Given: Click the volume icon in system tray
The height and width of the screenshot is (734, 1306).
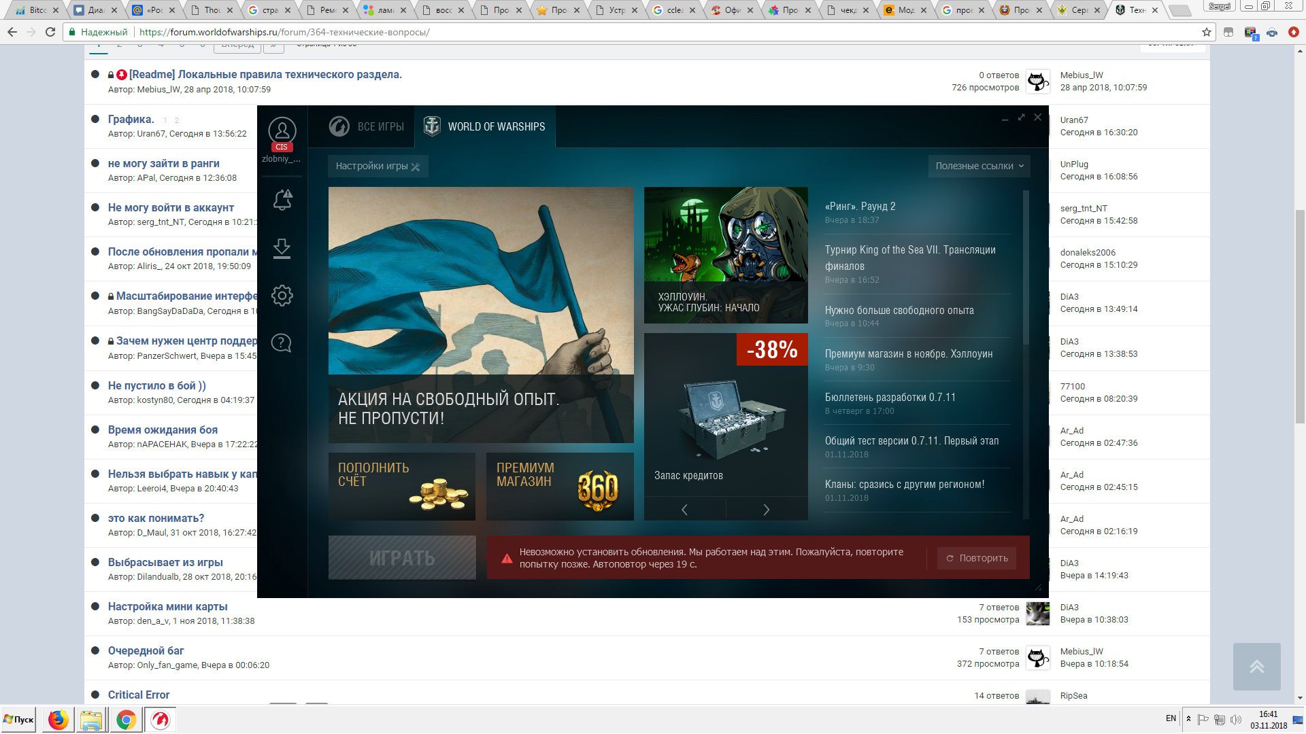Looking at the screenshot, I should point(1236,719).
